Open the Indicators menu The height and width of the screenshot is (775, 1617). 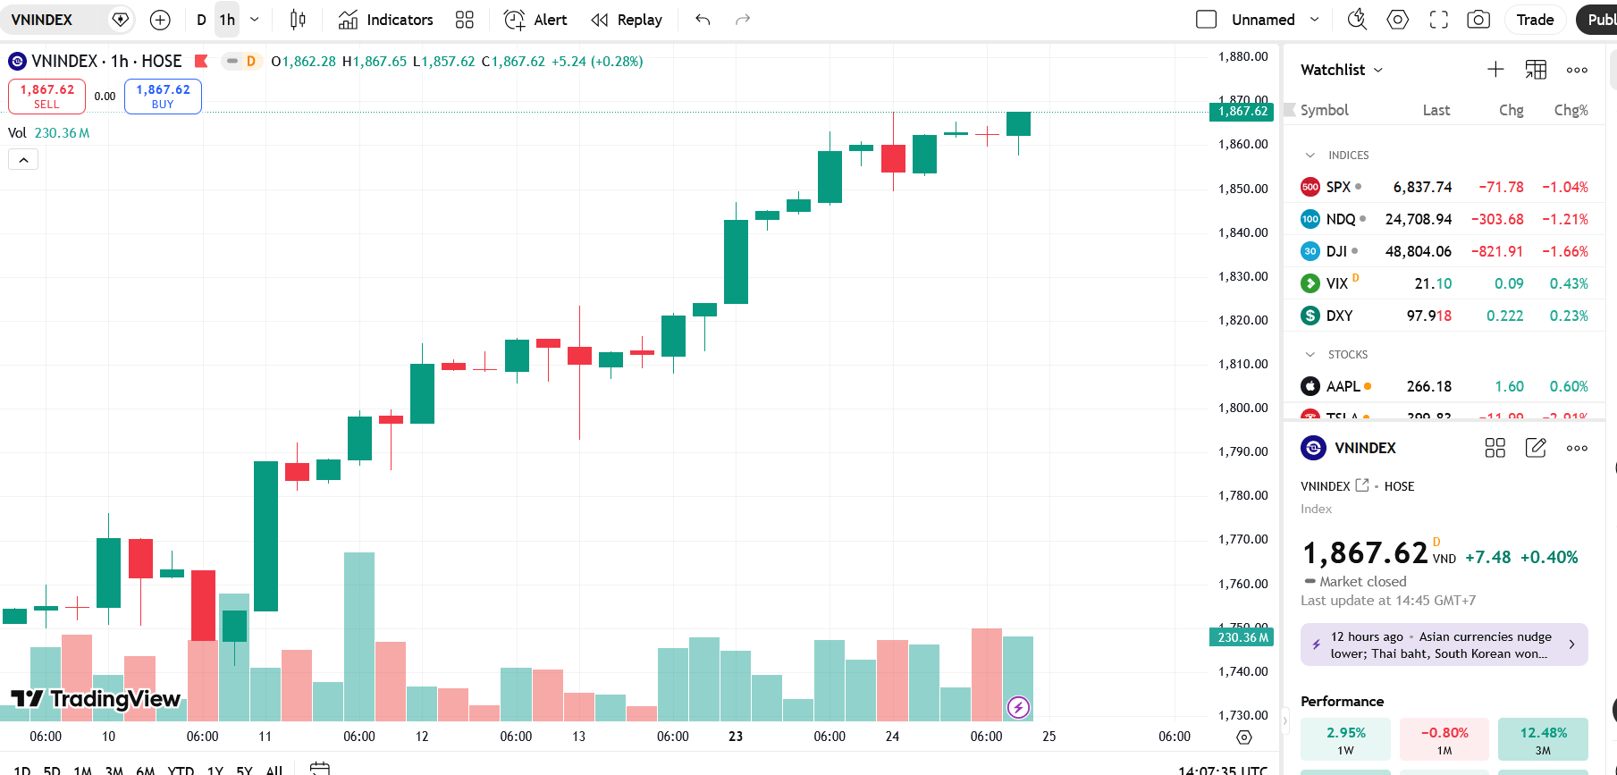pos(384,19)
